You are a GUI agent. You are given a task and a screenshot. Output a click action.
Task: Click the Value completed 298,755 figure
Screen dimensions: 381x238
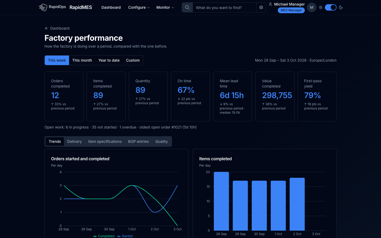(x=277, y=95)
